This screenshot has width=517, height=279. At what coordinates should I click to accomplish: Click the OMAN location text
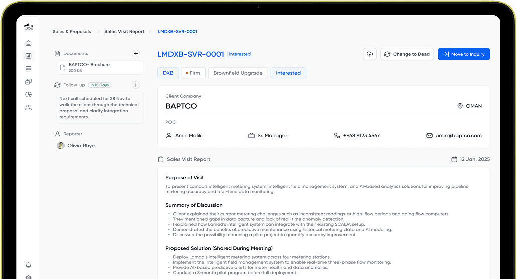474,106
